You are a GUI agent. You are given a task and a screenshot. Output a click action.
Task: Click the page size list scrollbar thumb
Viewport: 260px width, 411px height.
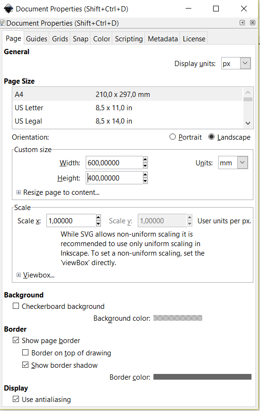(248, 99)
